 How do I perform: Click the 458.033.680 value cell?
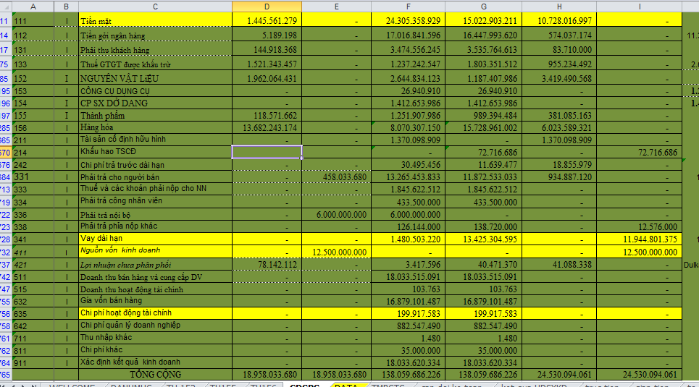(x=337, y=177)
